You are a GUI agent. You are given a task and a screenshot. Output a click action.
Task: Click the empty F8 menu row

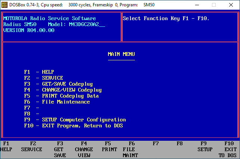click(x=31, y=114)
